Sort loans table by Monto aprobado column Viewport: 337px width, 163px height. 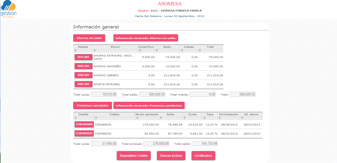click(147, 116)
